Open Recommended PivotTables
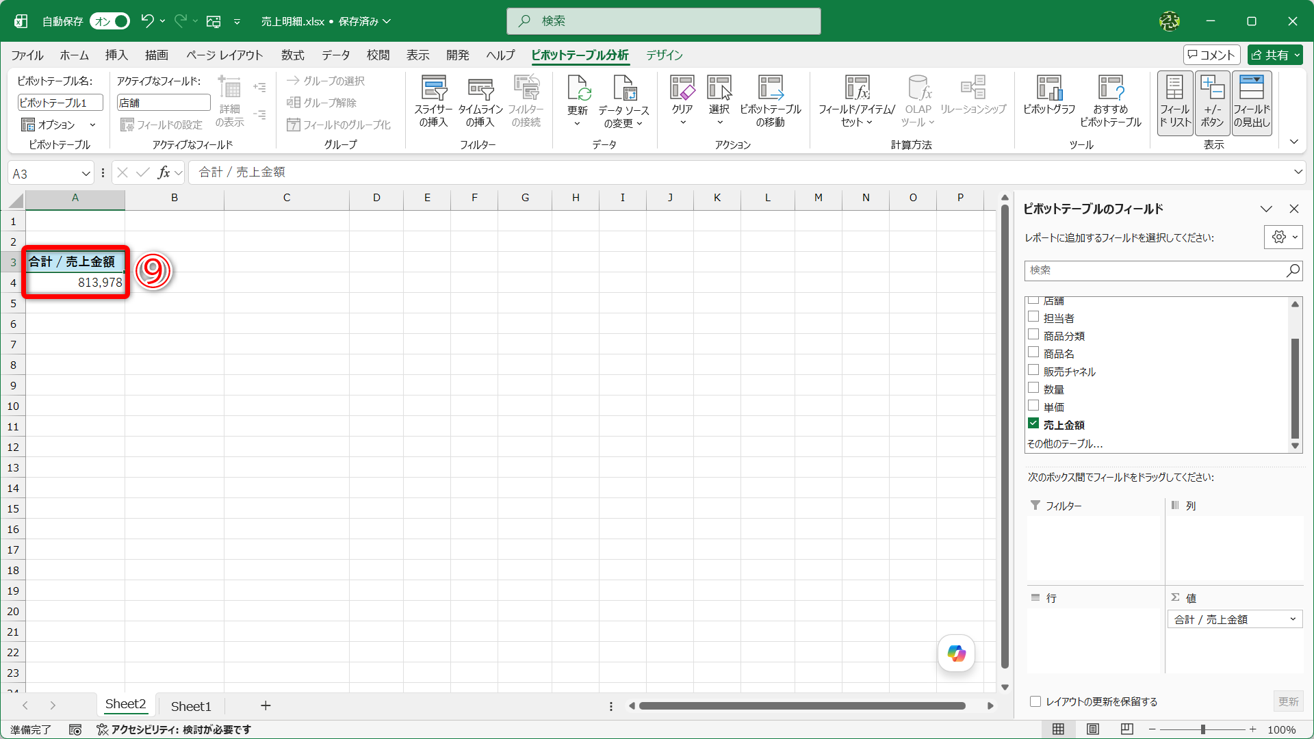The image size is (1314, 739). (x=1111, y=101)
